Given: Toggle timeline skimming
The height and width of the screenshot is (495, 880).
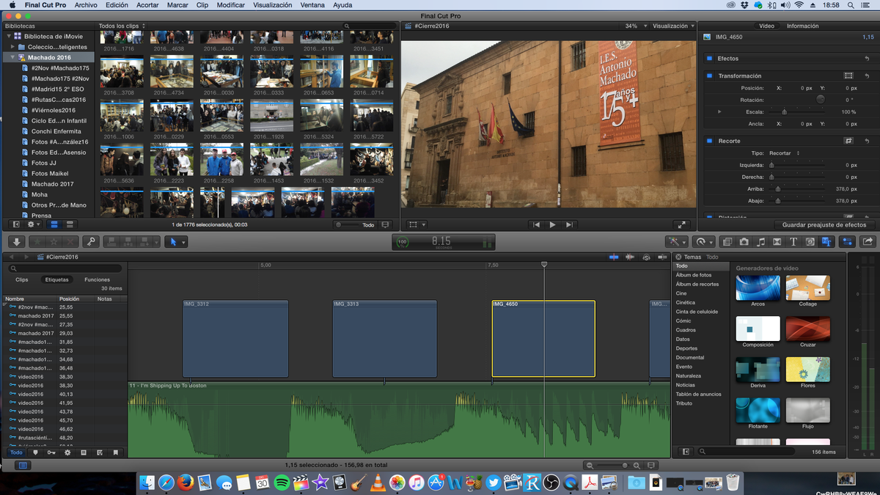Looking at the screenshot, I should coord(613,257).
